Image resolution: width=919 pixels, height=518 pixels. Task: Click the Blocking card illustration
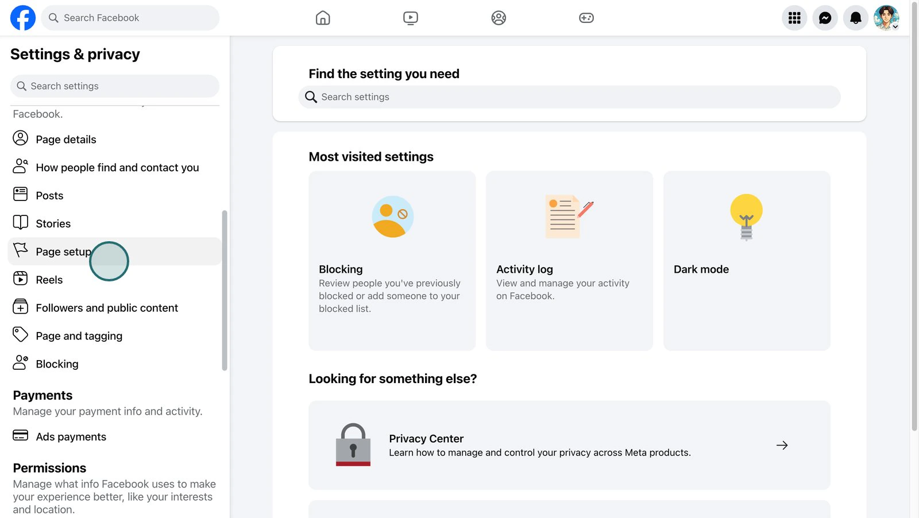pyautogui.click(x=393, y=217)
